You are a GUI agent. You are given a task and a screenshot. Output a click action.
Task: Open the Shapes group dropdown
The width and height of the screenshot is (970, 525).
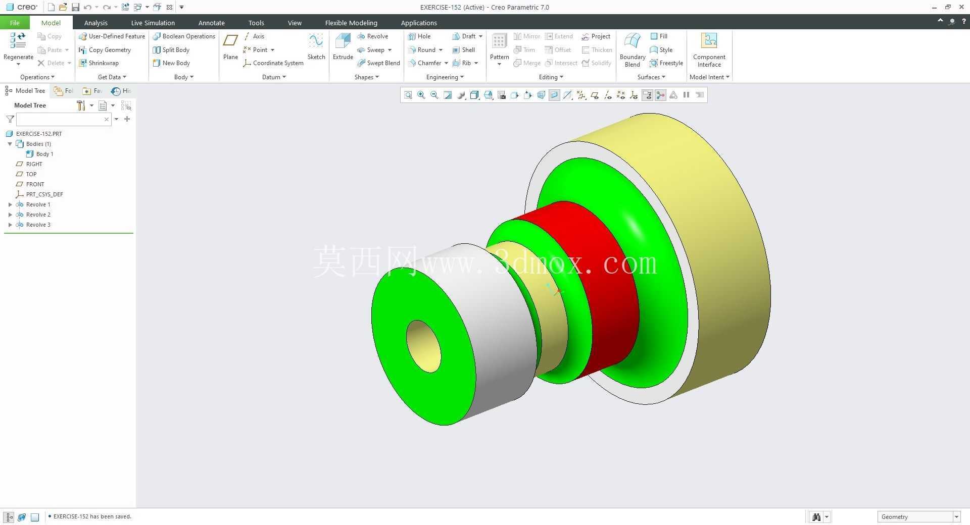366,77
